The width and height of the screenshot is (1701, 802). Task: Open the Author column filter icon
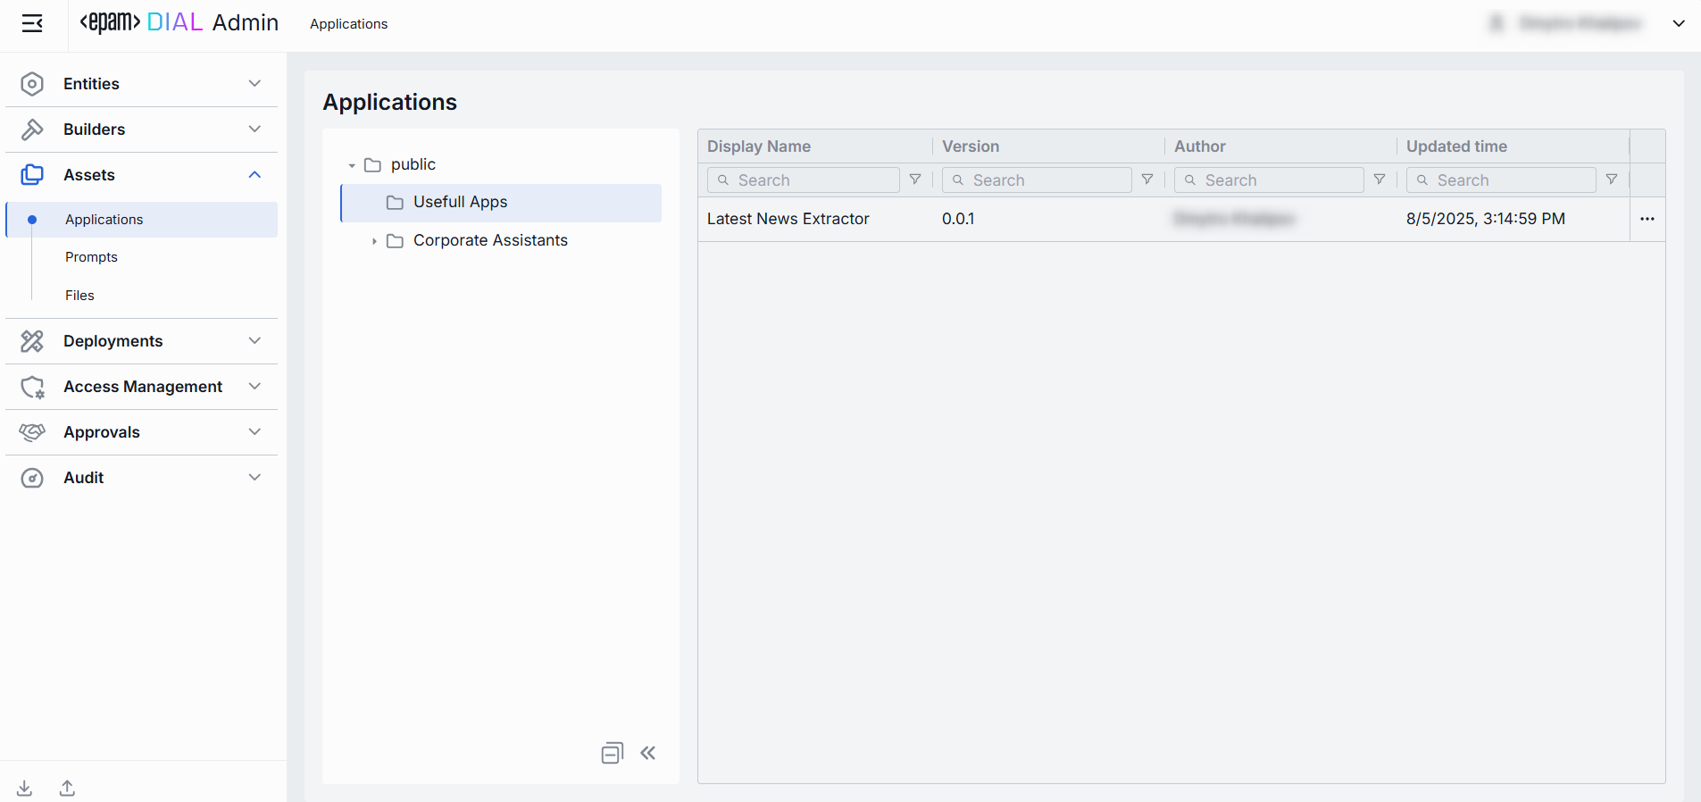(1380, 180)
